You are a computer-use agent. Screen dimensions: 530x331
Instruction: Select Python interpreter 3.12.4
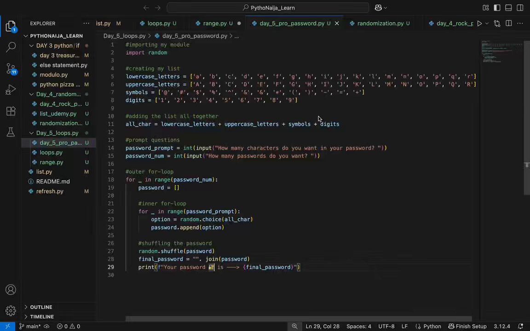(501, 326)
